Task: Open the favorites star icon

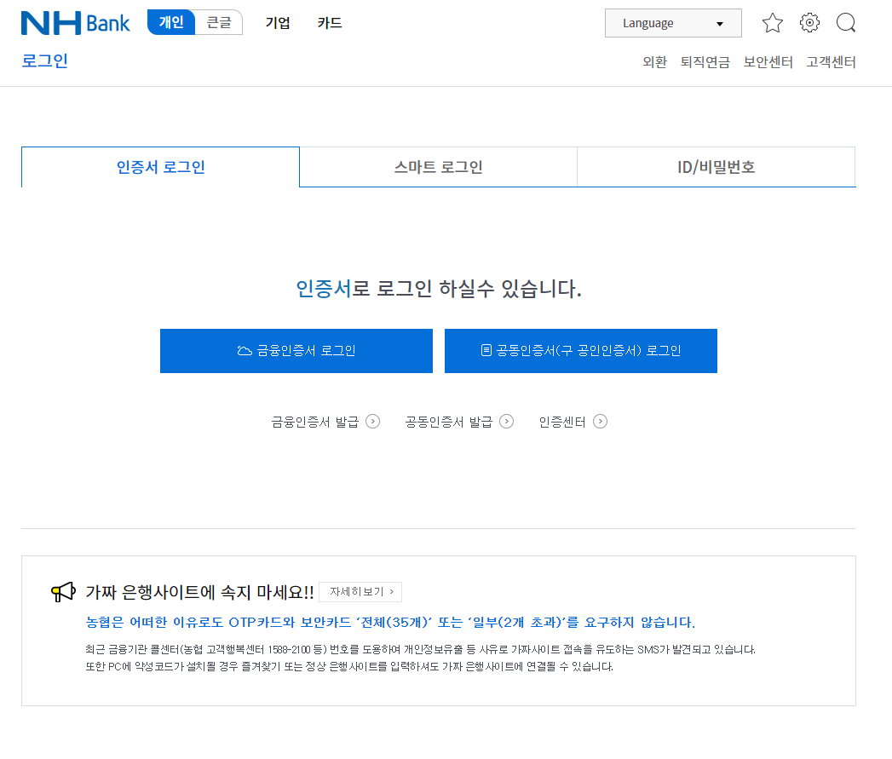Action: click(772, 23)
